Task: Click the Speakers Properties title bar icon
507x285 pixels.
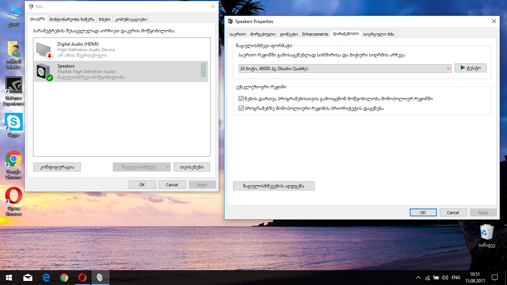Action: (x=231, y=22)
